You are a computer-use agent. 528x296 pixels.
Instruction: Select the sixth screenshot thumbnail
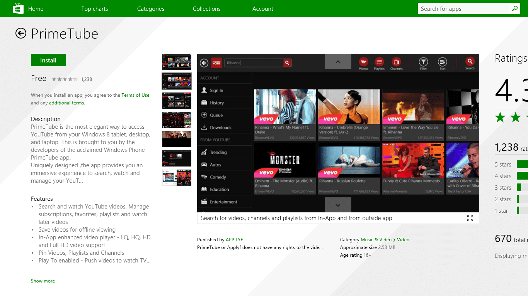[177, 158]
